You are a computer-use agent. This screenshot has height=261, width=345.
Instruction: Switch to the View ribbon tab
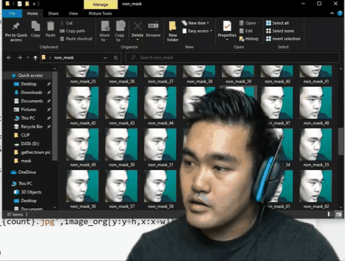click(x=74, y=13)
